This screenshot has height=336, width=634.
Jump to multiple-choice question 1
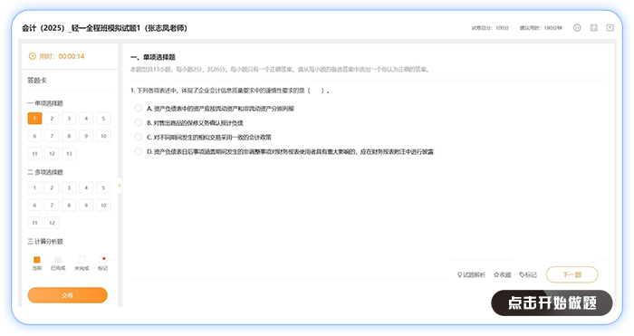34,187
